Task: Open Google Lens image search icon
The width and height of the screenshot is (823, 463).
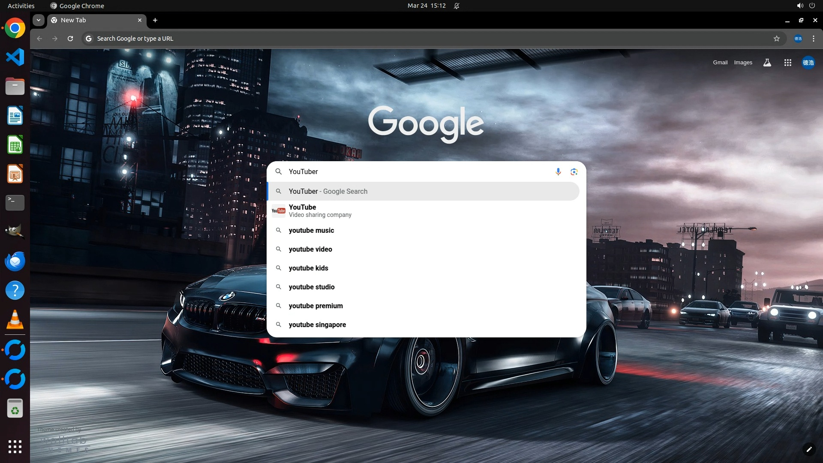Action: click(x=574, y=171)
